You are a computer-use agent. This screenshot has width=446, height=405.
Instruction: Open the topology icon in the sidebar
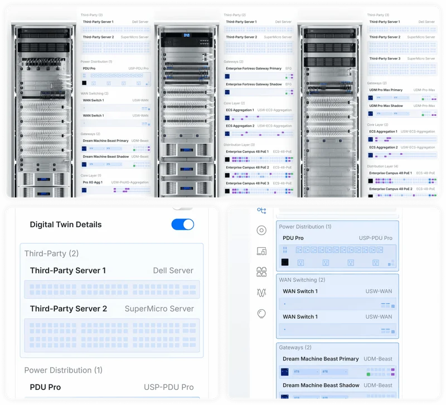click(261, 211)
